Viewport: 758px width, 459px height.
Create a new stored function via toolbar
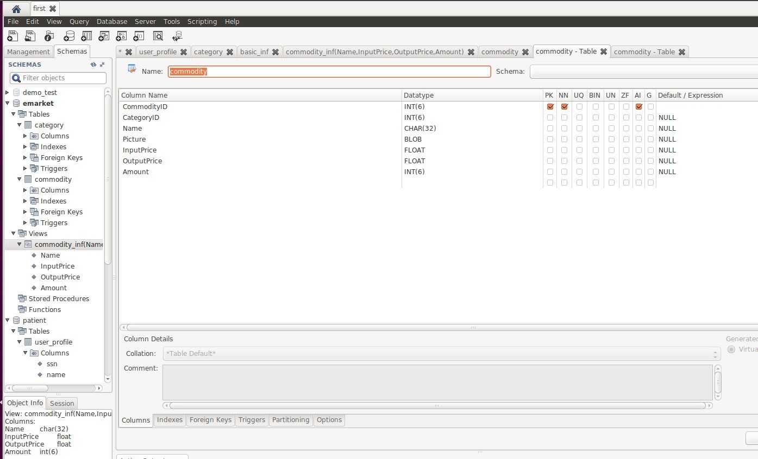pyautogui.click(x=139, y=36)
